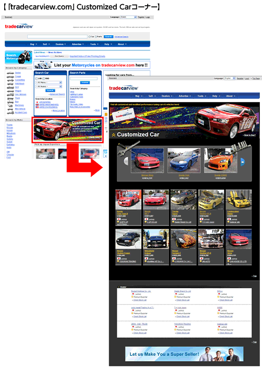Click the SUV vehicle icon in category list
This screenshot has width=262, height=368.
click(x=10, y=87)
